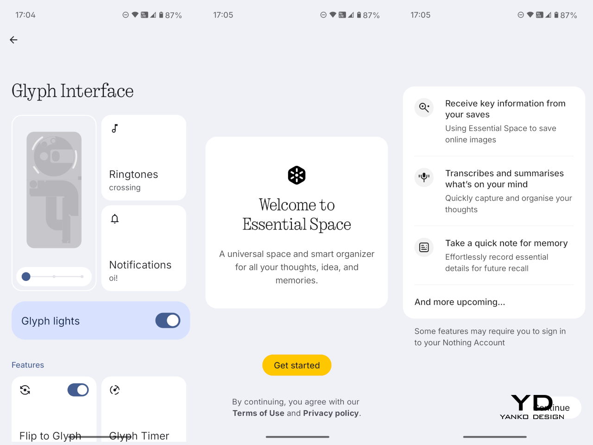
Task: Disable the Flip to Glyph toggle
Action: point(78,390)
